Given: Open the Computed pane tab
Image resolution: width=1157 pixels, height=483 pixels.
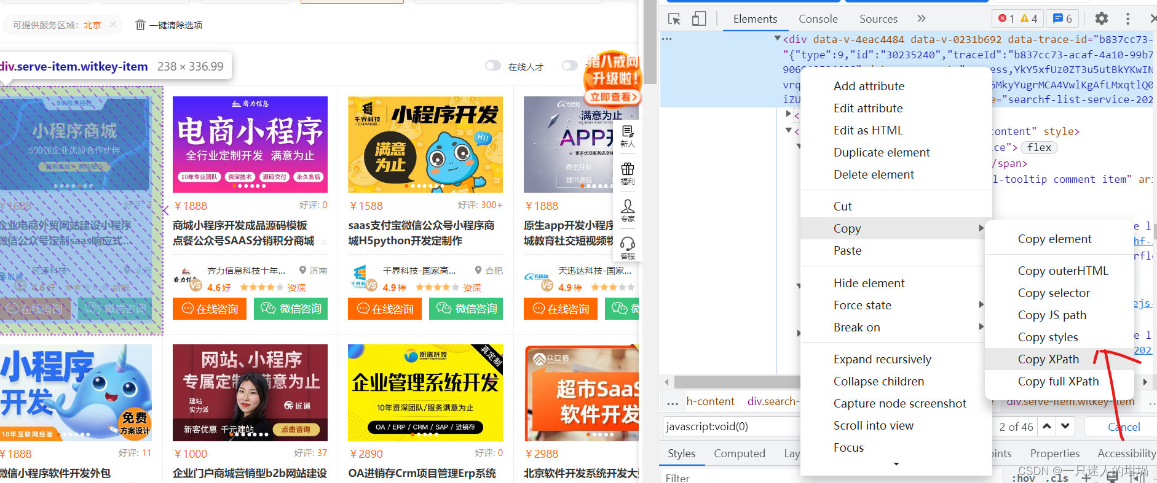Looking at the screenshot, I should 739,453.
